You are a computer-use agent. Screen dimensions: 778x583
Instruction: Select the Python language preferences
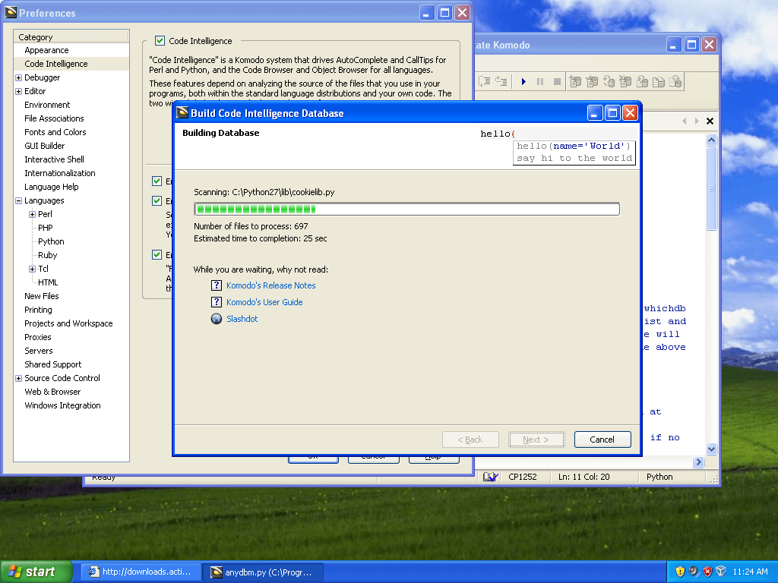click(51, 241)
